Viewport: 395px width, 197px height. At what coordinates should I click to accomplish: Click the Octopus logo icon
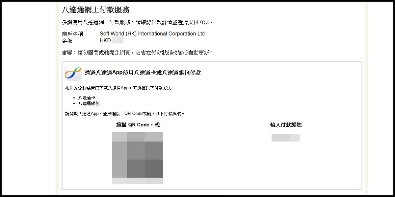[73, 73]
